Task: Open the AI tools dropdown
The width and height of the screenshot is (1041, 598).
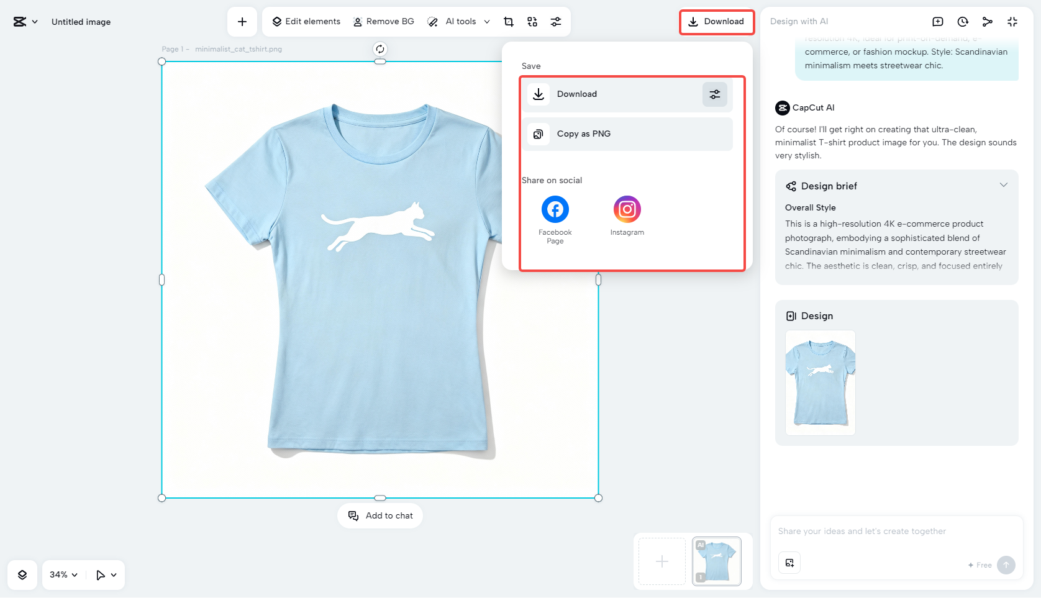Action: coord(458,21)
